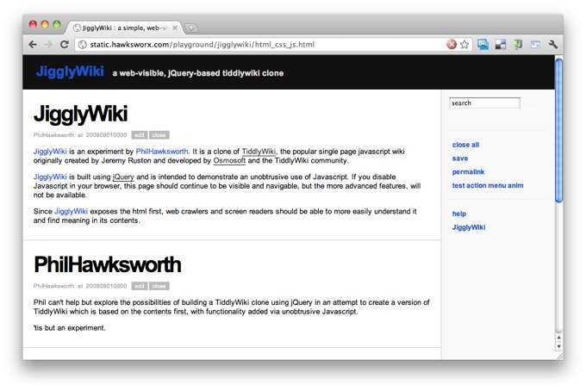
Task: Click the blue monitors extension icon
Action: pyautogui.click(x=483, y=45)
